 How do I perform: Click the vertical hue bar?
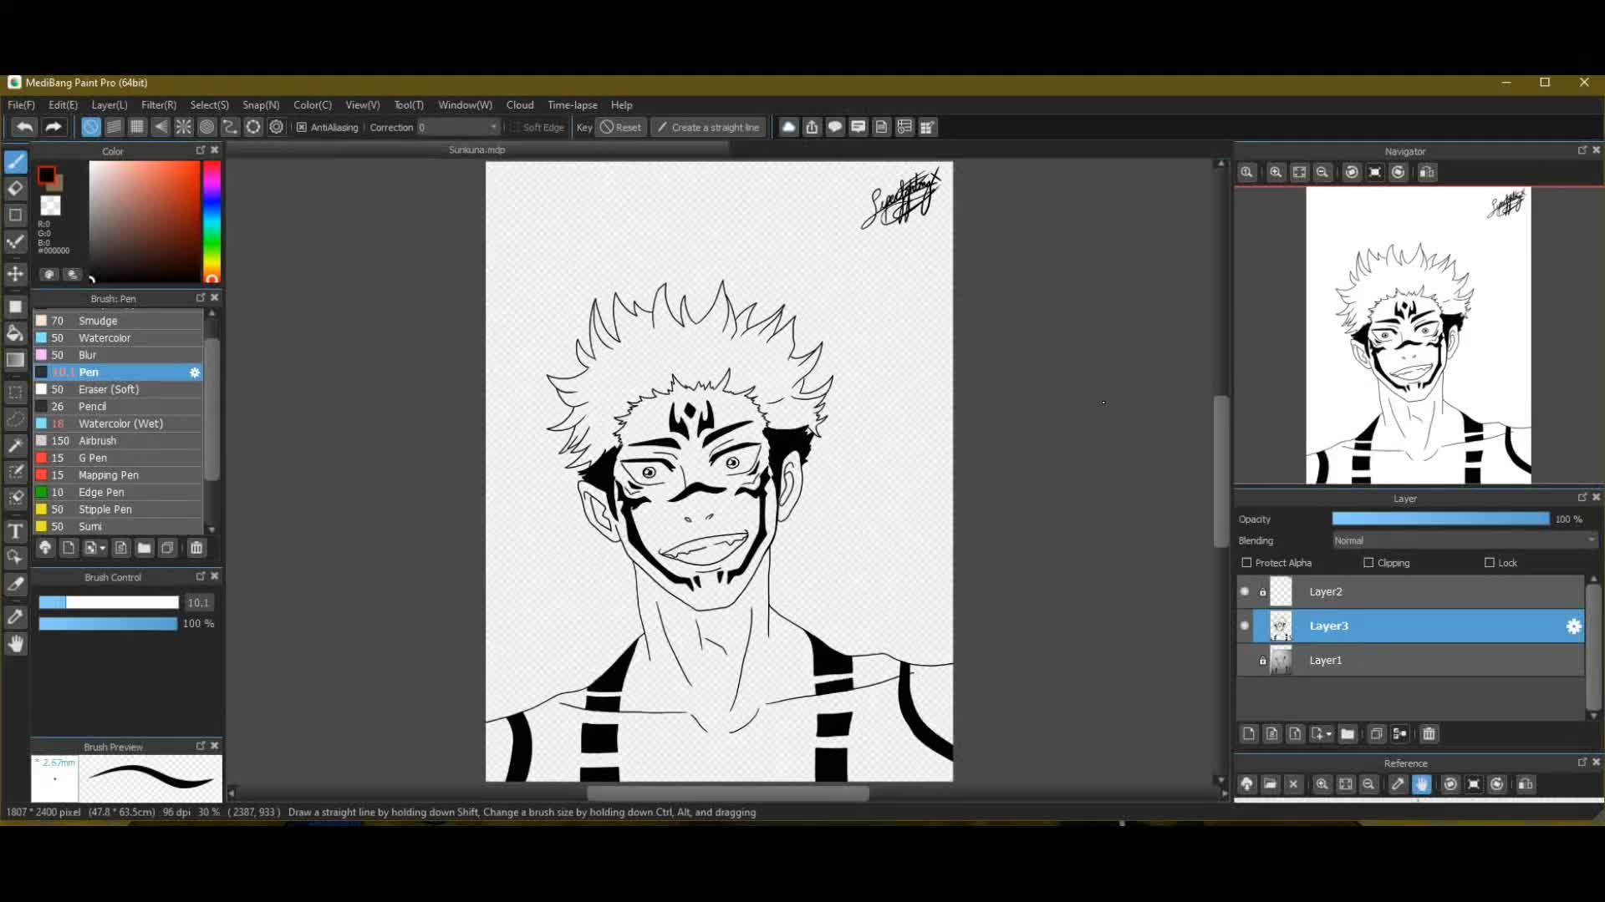(x=212, y=221)
